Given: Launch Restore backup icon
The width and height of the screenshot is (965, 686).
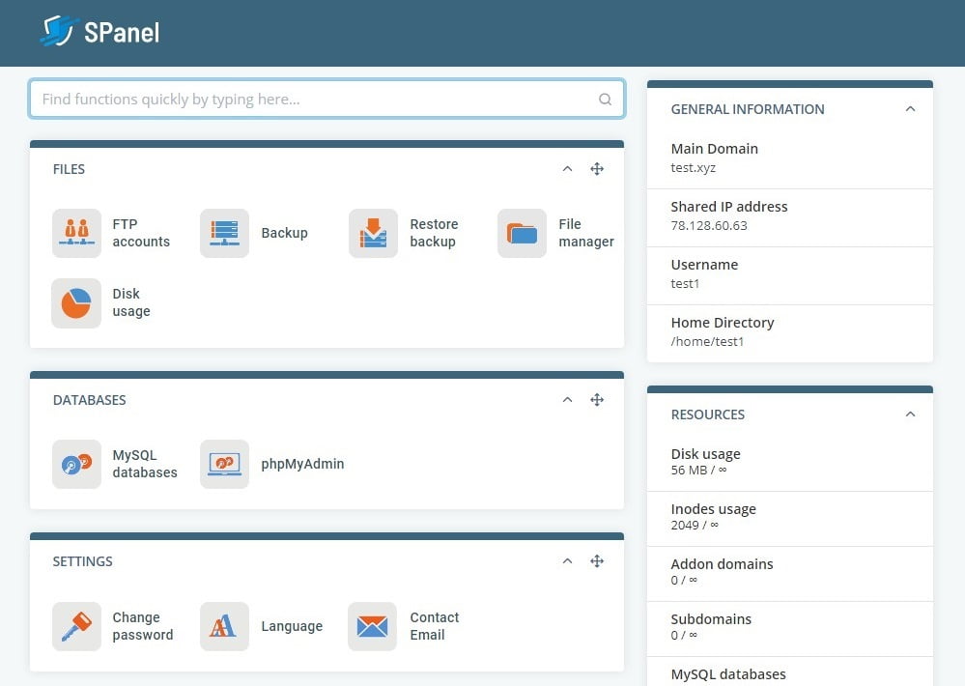Looking at the screenshot, I should pos(373,234).
